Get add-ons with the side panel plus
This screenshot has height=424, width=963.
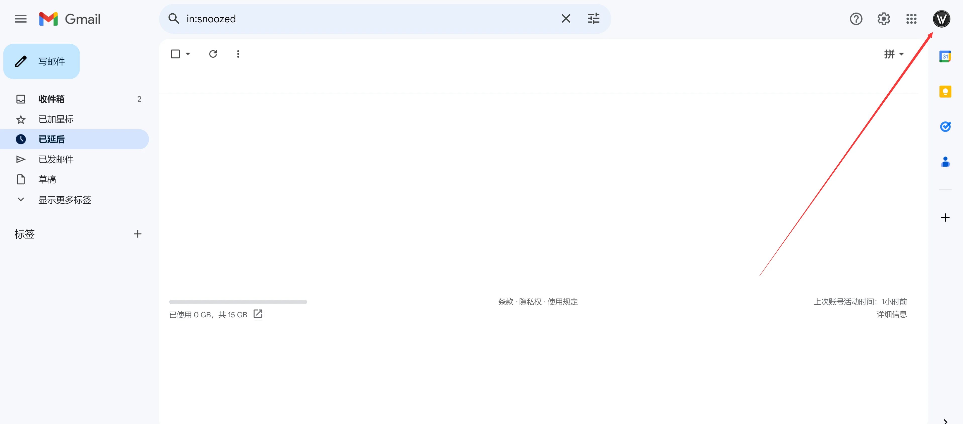[x=945, y=218]
